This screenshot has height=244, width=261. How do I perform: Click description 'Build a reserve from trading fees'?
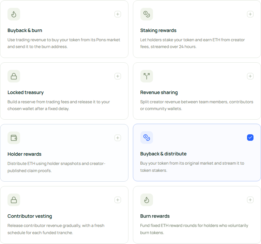59,105
